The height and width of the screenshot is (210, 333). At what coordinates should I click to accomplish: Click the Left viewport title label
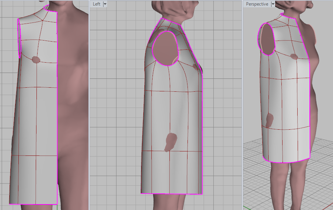(x=97, y=4)
